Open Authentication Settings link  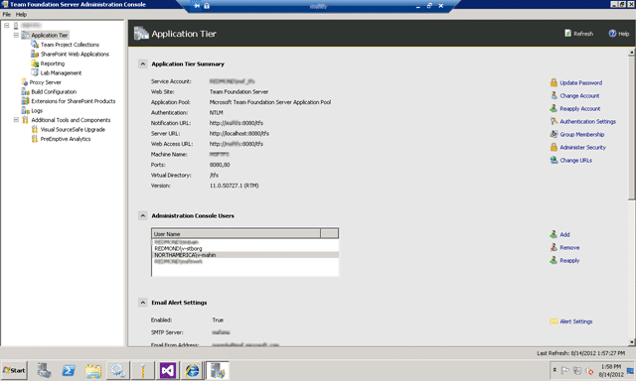(x=587, y=121)
